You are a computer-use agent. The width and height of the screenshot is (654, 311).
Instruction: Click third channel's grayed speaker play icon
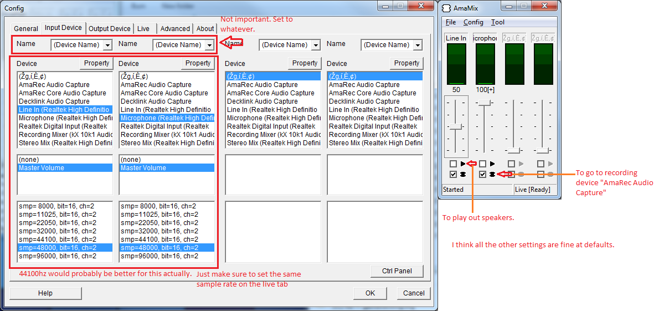pyautogui.click(x=521, y=164)
